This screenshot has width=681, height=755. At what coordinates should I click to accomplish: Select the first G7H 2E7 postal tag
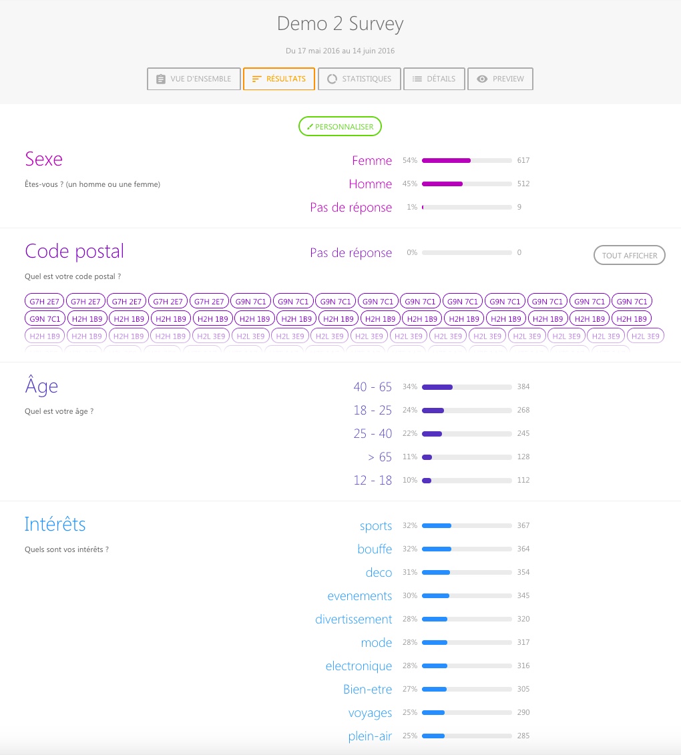(x=45, y=302)
